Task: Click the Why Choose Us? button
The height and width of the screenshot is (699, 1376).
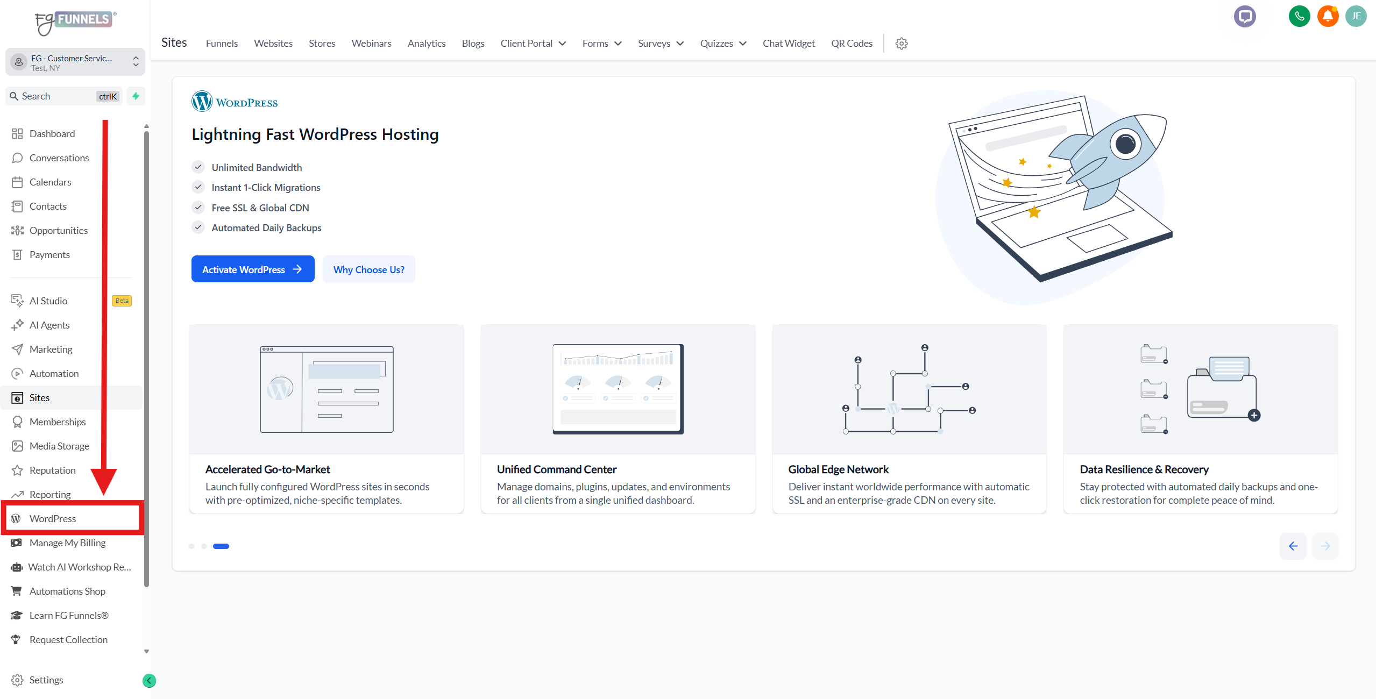Action: (x=368, y=269)
